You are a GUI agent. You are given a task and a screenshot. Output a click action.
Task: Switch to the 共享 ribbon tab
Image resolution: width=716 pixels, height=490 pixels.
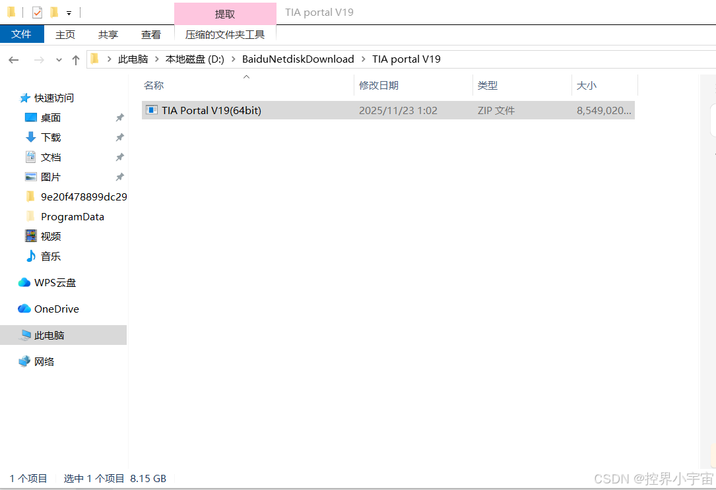coord(108,35)
